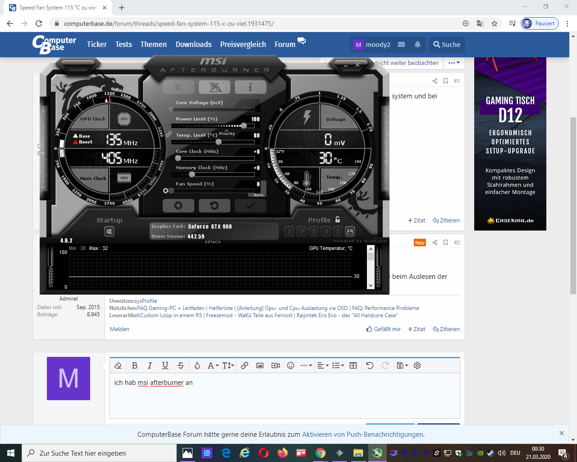This screenshot has width=577, height=462.
Task: Open text color droplet picker
Action: pyautogui.click(x=197, y=365)
